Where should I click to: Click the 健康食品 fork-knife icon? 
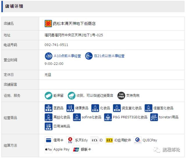(x=70, y=108)
